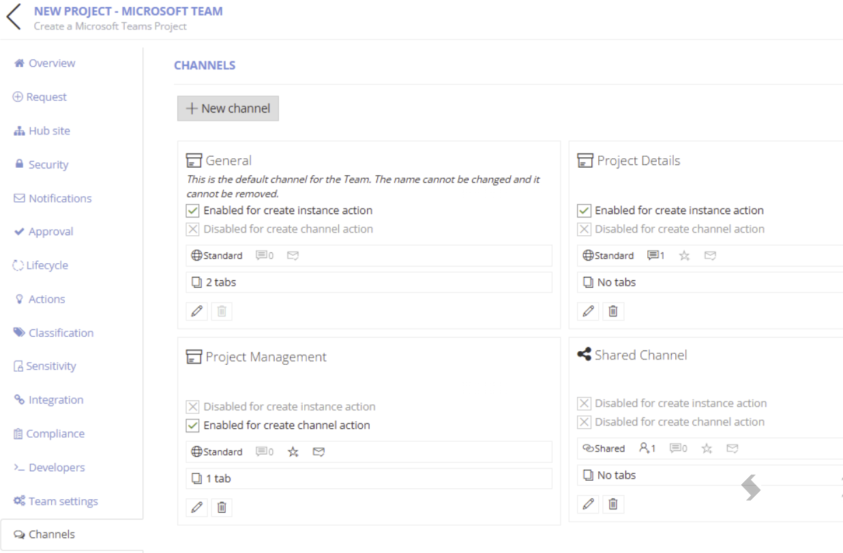Click No tabs row in Project Details
The image size is (843, 553).
tap(710, 282)
